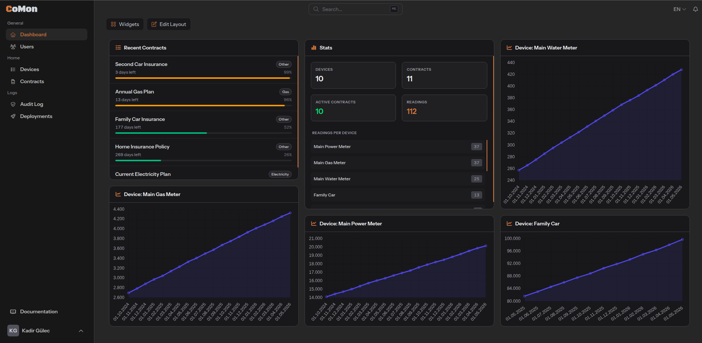Viewport: 702px width, 343px height.
Task: Open the Contracts page
Action: click(47, 81)
